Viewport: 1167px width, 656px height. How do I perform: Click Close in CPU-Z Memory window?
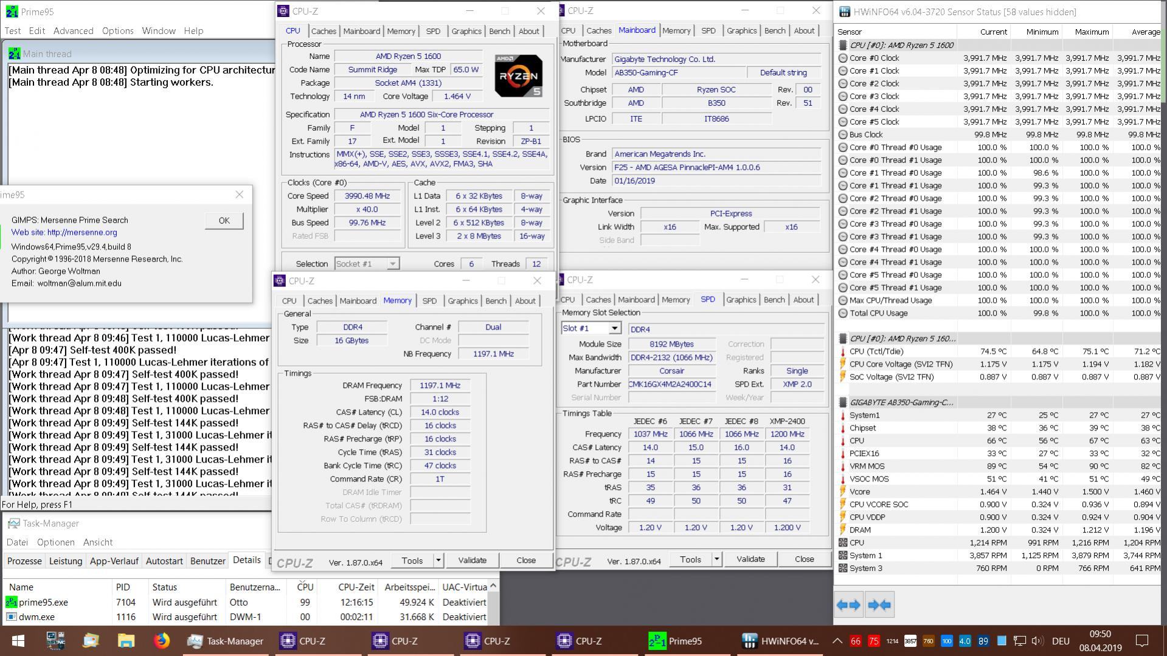526,561
